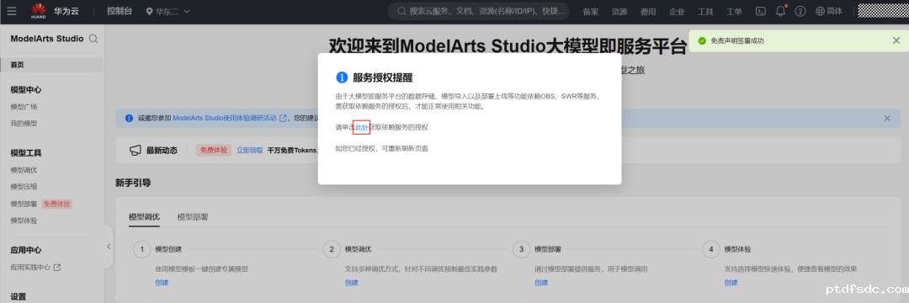The width and height of the screenshot is (909, 303).
Task: Switch to the 模型调优 guide tab
Action: point(144,217)
